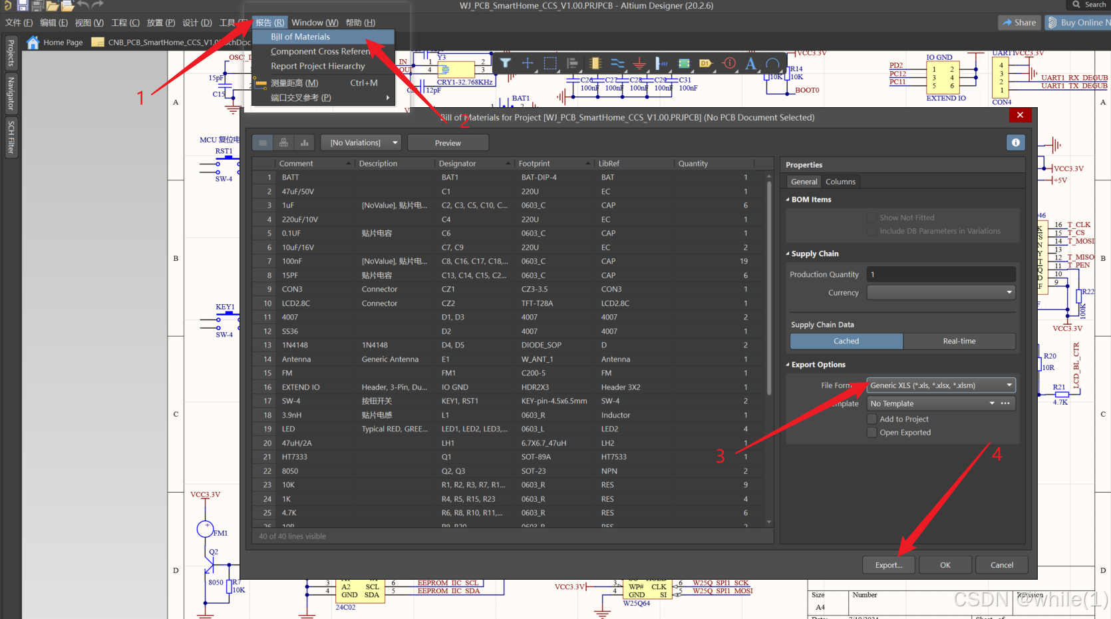Select Real-time supply chain data toggle
The width and height of the screenshot is (1111, 619).
pos(959,341)
